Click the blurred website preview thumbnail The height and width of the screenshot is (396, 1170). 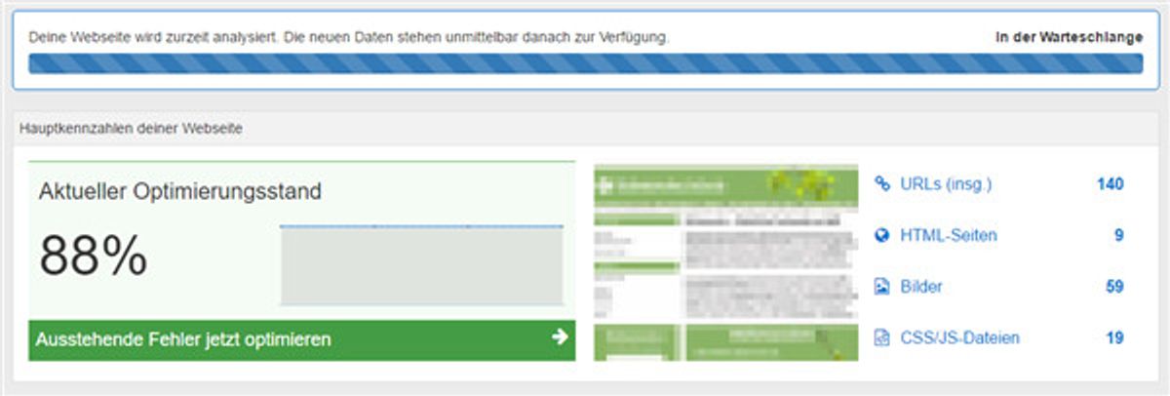[726, 262]
